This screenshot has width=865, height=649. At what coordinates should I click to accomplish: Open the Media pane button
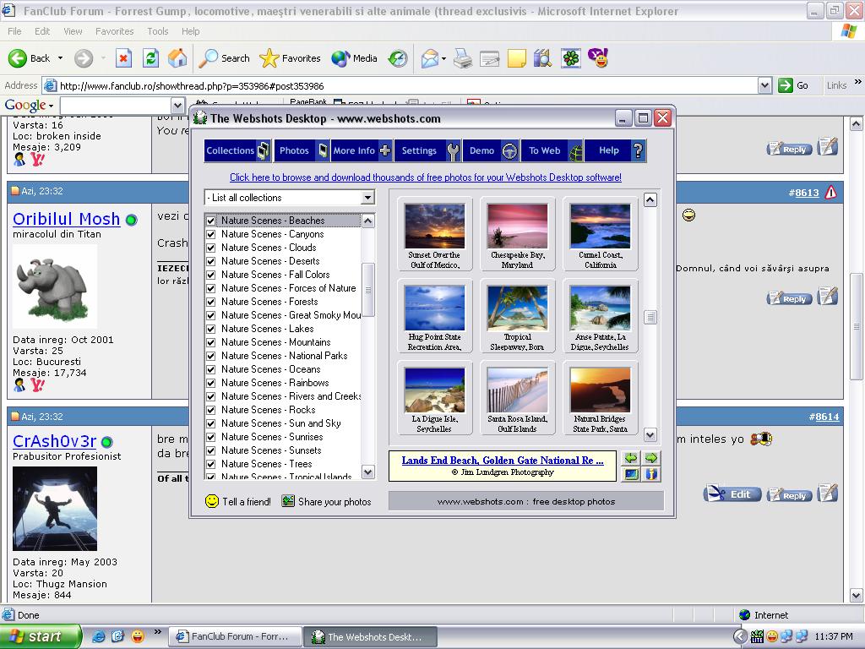(x=355, y=58)
